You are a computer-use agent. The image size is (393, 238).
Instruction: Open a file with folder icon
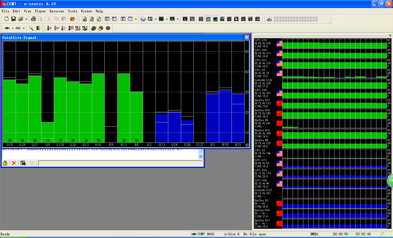(x=21, y=19)
